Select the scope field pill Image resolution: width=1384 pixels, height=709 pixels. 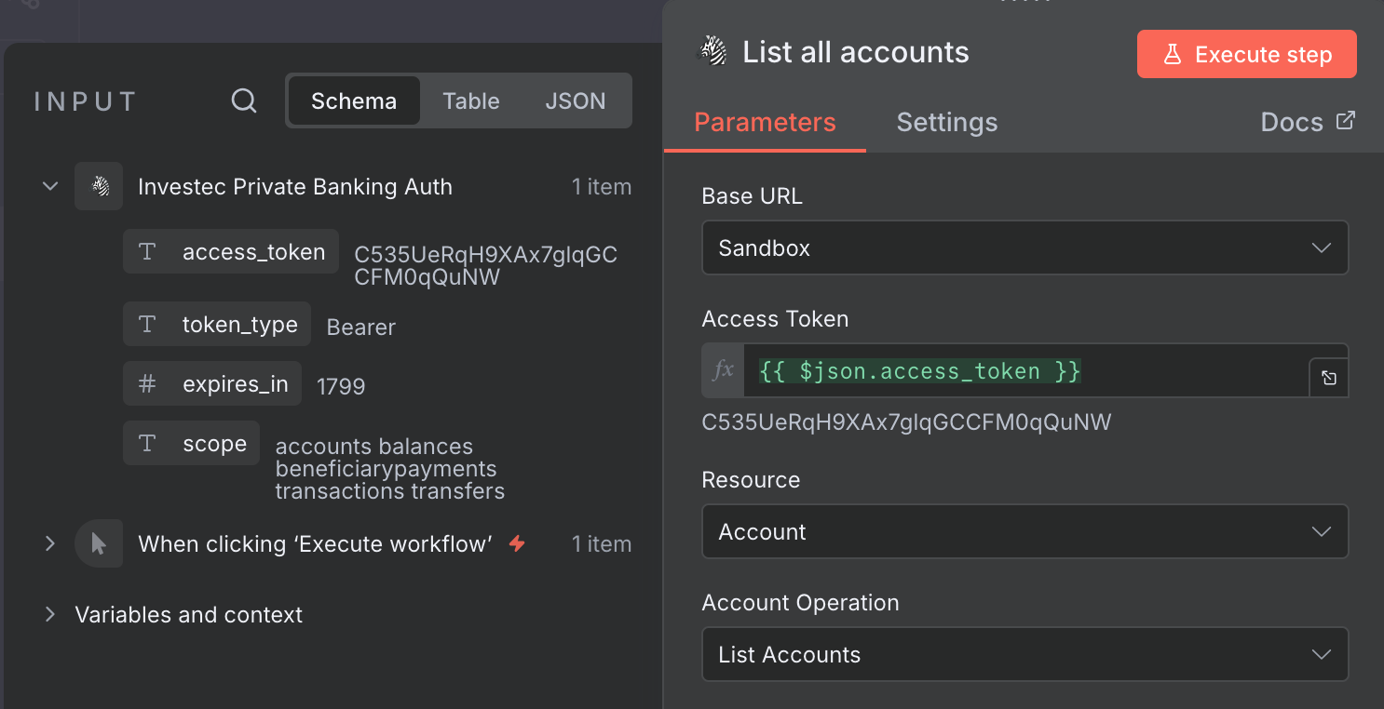(191, 444)
